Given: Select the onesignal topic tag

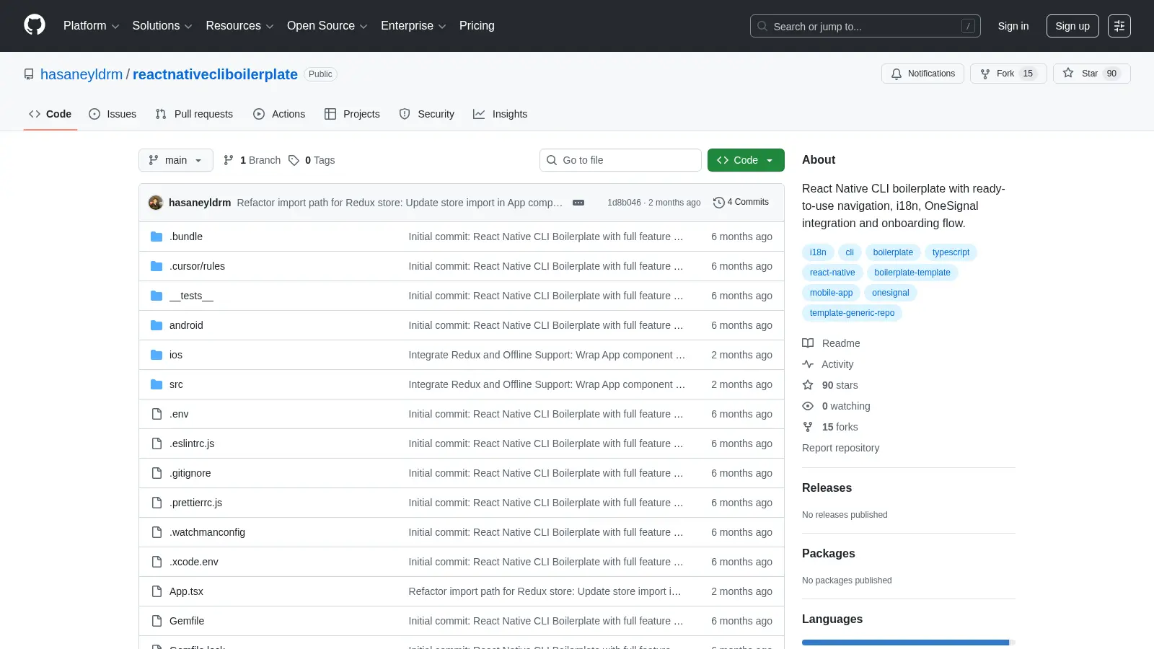Looking at the screenshot, I should [890, 293].
